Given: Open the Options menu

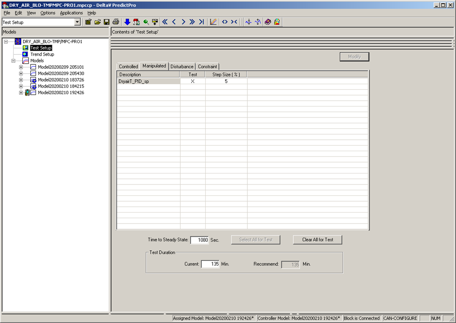Looking at the screenshot, I should click(x=48, y=13).
